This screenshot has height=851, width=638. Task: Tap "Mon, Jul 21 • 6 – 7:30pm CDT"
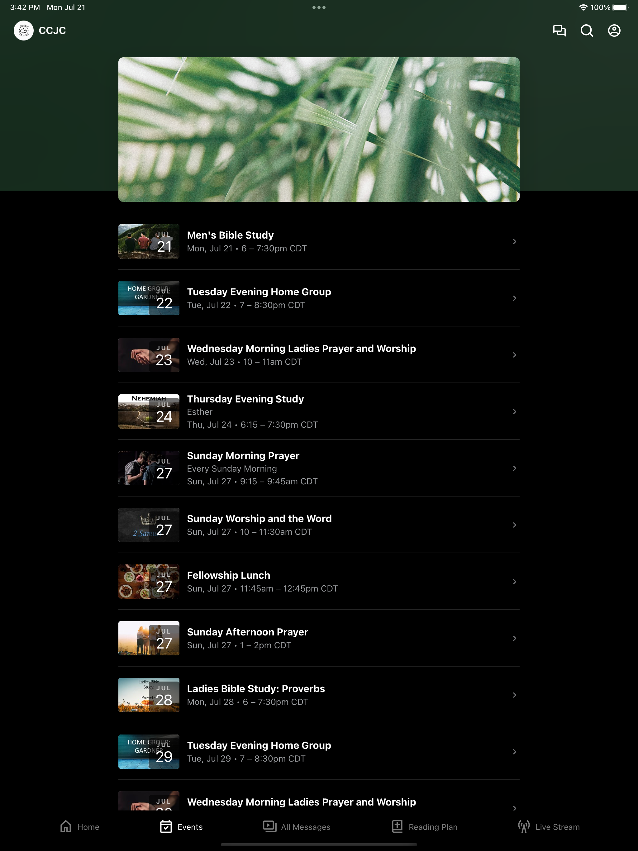point(247,249)
